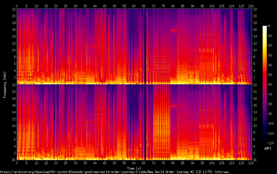
Task: Click the red 16 kHz tone in the lower channel
Action: click(174, 106)
